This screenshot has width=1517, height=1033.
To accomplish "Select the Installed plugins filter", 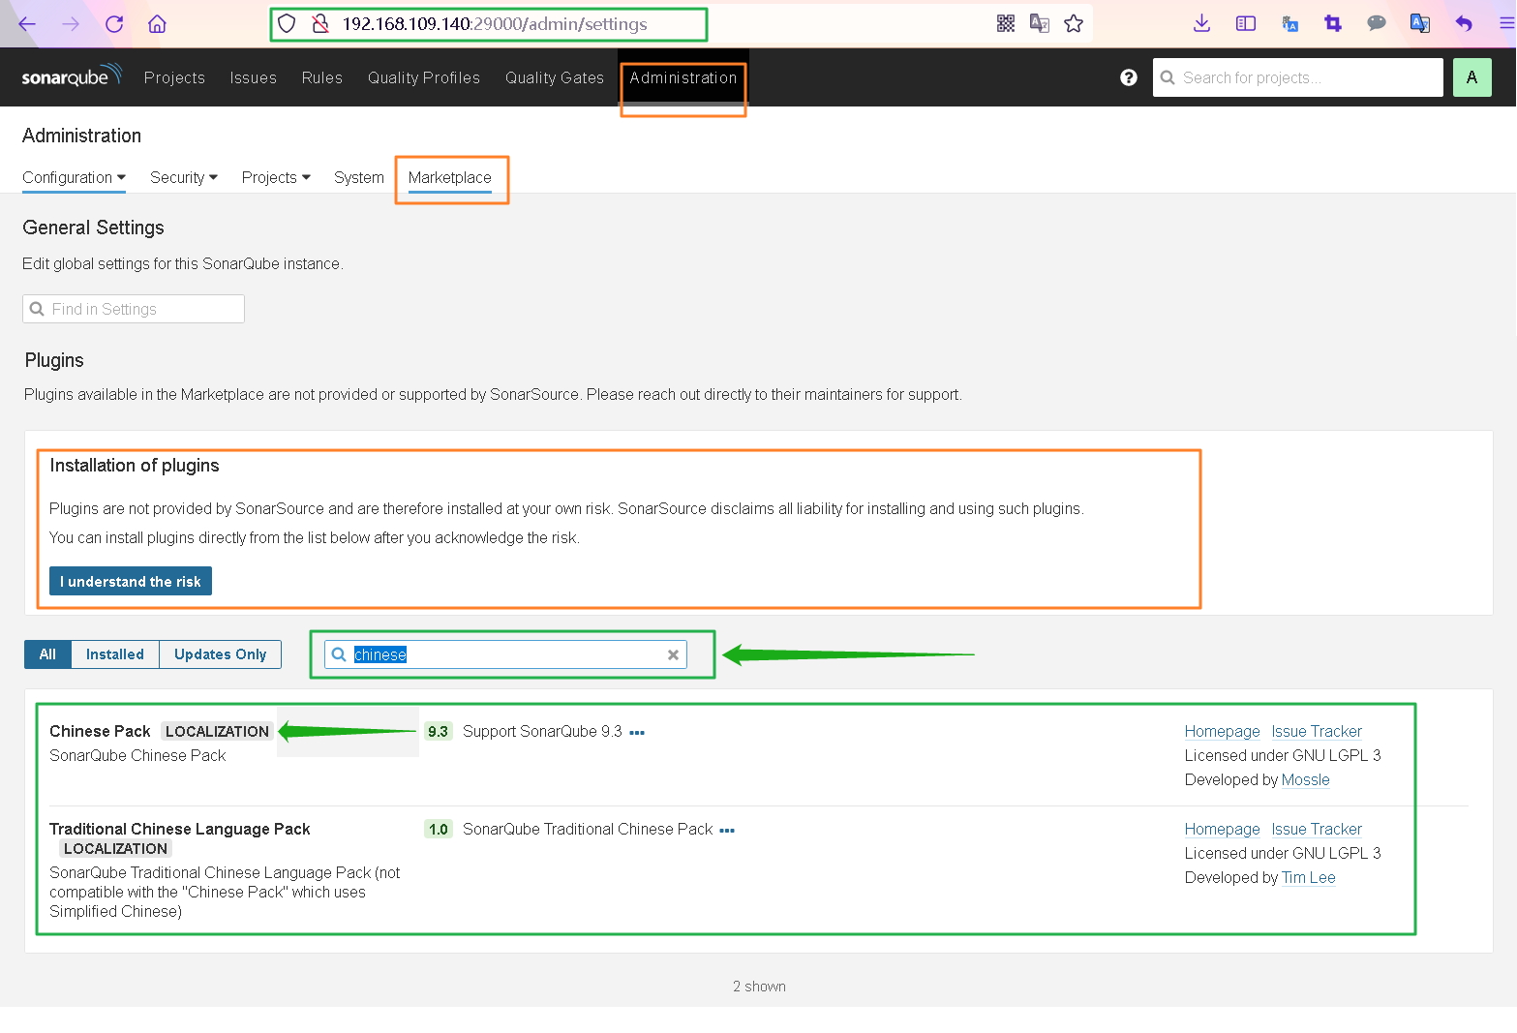I will tap(115, 654).
